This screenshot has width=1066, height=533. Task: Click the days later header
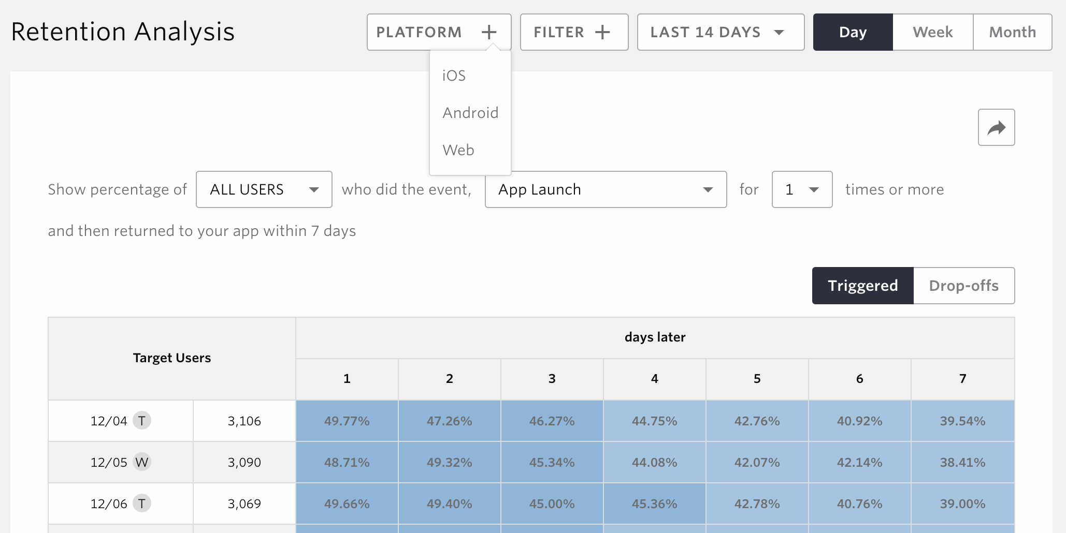click(655, 337)
